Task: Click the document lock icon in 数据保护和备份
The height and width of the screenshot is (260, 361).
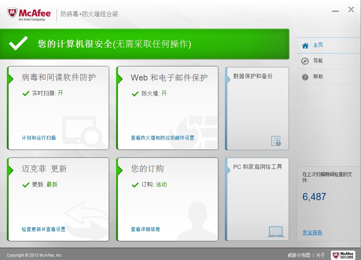Action: click(x=276, y=141)
